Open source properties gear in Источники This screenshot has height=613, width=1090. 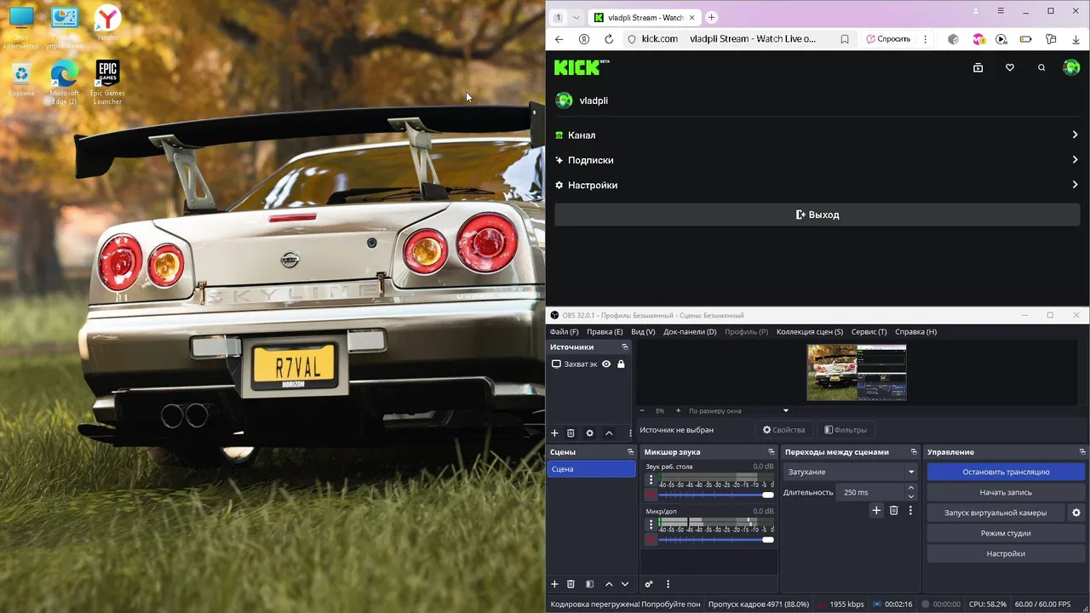(589, 433)
